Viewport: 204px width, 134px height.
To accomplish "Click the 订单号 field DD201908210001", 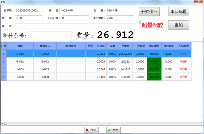I will [29, 11].
